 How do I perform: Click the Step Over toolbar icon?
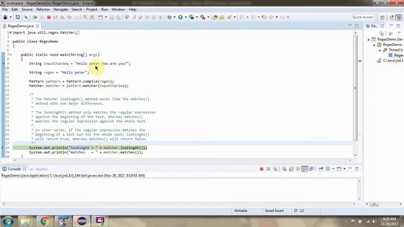coord(69,17)
